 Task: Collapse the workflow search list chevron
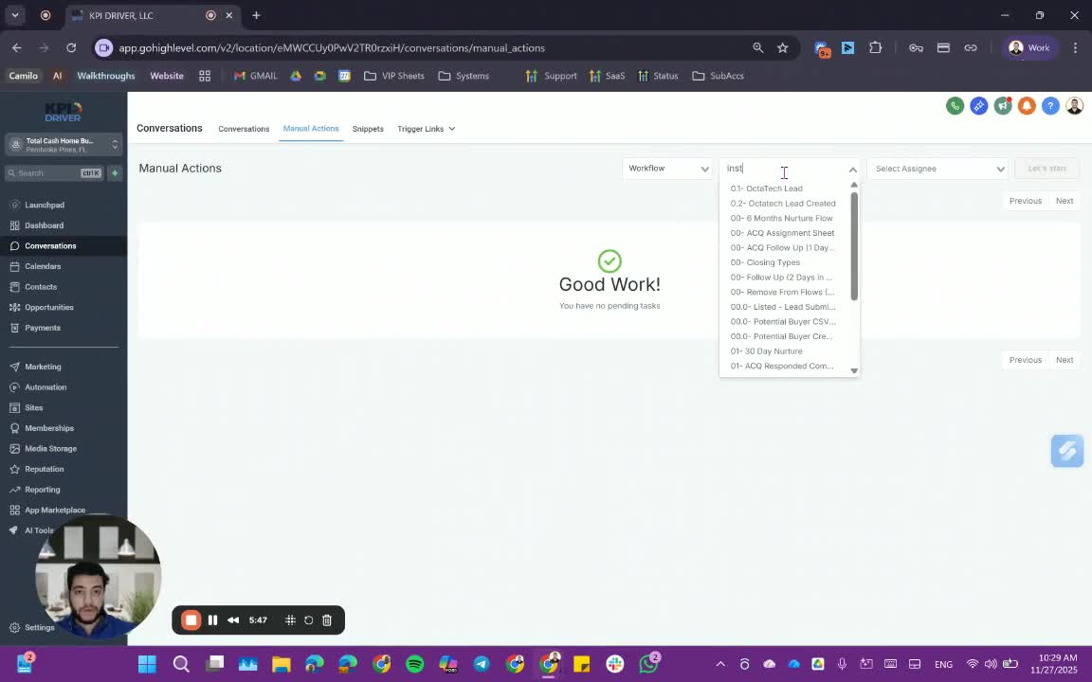(x=852, y=170)
